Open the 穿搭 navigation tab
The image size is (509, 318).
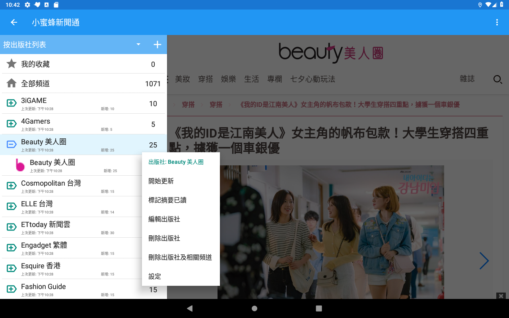coord(206,79)
